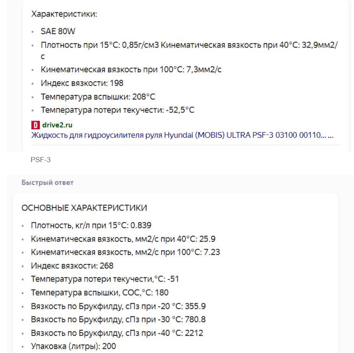Click the pour point -52,5°C item
This screenshot has width=354, height=353.
117,110
